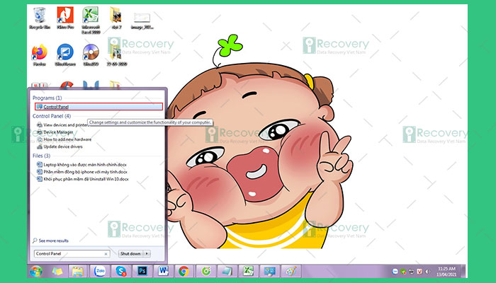Image resolution: width=496 pixels, height=283 pixels.
Task: Open Sticky Notes from the taskbar
Action: [x=57, y=271]
